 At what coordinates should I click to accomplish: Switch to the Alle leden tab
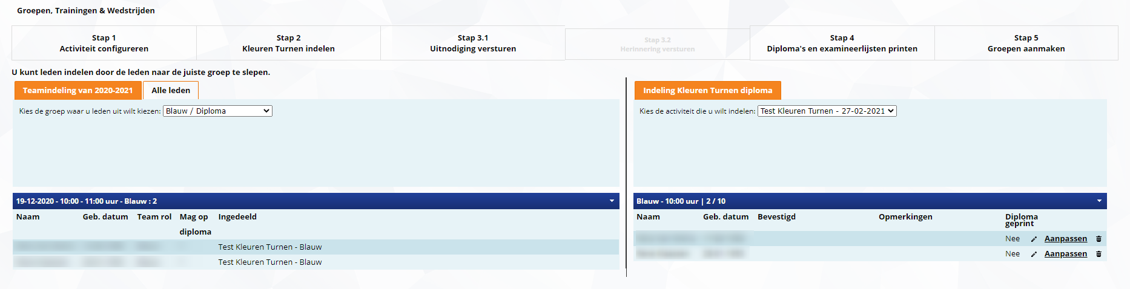tap(171, 91)
